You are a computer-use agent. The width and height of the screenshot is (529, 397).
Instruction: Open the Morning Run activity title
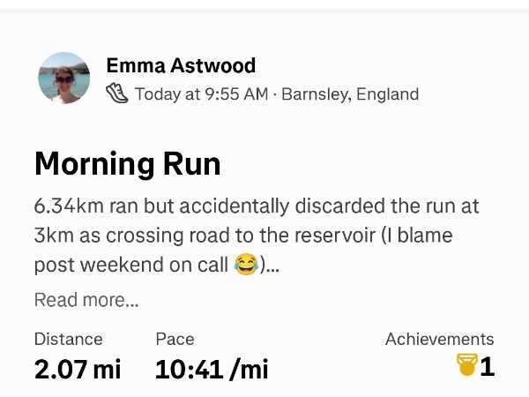pos(127,164)
